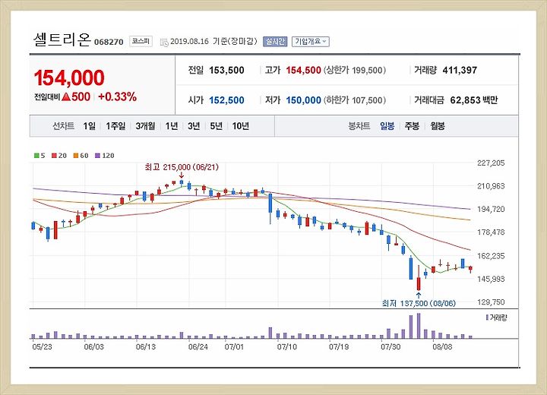Screen dimensions: 547x395
Task: Select the 5년 line chart tab
Action: 216,126
